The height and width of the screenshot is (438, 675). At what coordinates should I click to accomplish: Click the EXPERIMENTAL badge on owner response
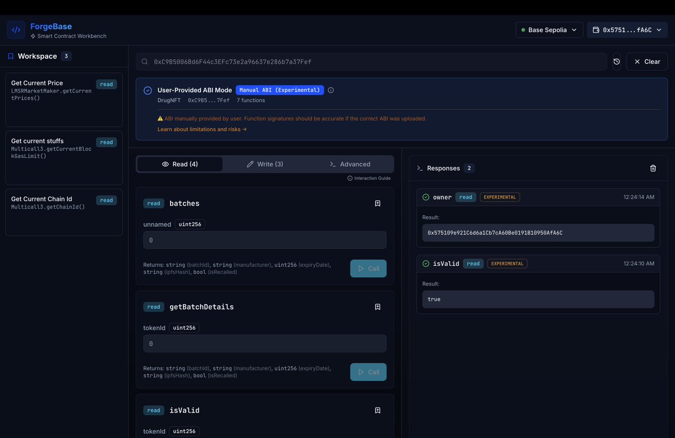coord(500,197)
